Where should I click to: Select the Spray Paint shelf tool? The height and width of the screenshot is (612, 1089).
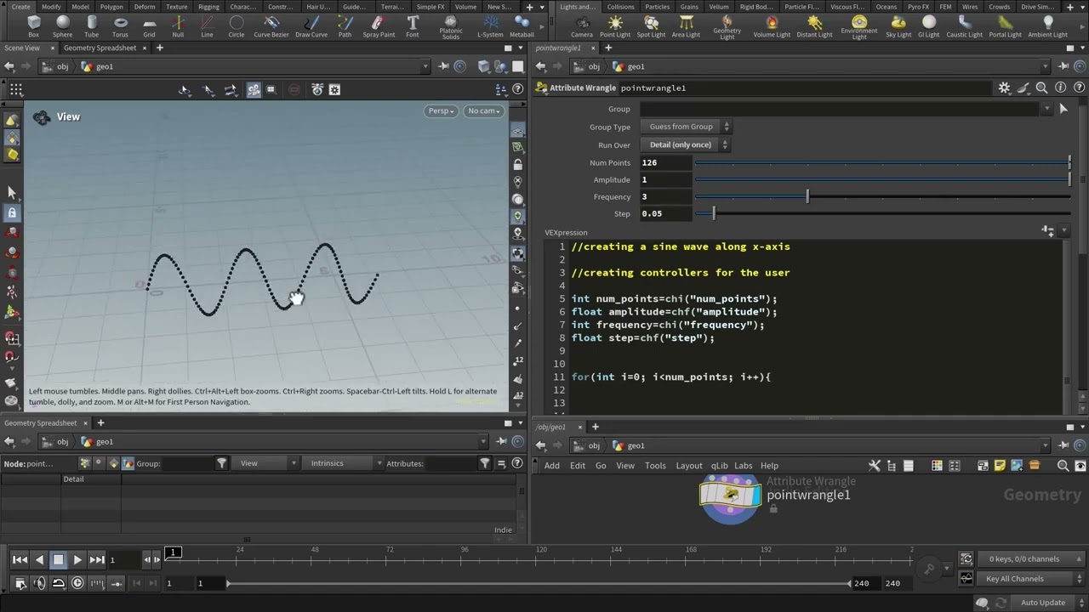pos(379,26)
